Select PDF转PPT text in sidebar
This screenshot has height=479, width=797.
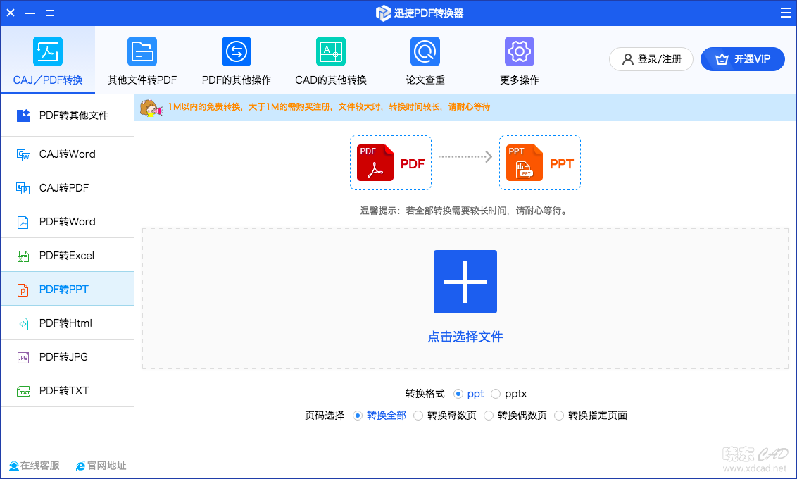(x=64, y=290)
